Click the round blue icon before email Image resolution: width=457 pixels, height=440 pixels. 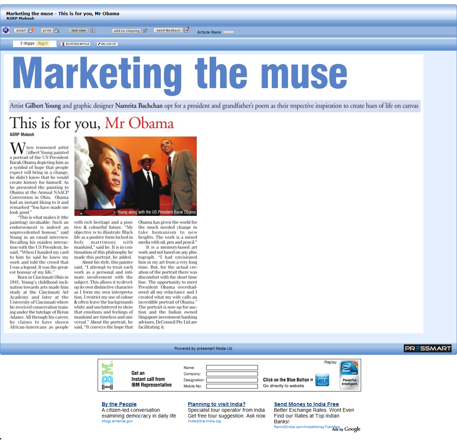tap(6, 30)
